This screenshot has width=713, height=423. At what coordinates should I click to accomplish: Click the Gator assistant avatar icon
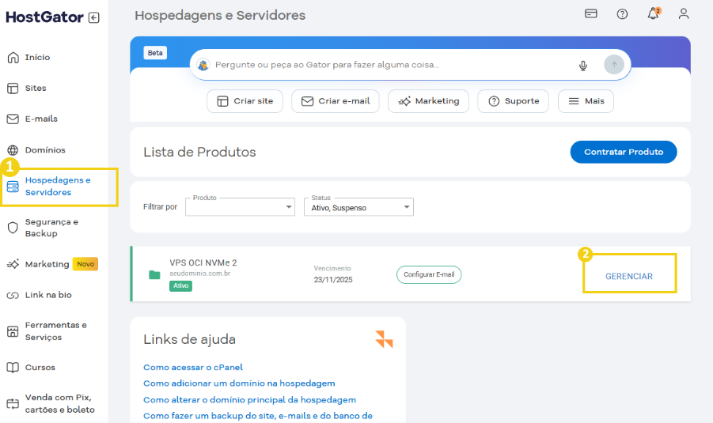(203, 65)
